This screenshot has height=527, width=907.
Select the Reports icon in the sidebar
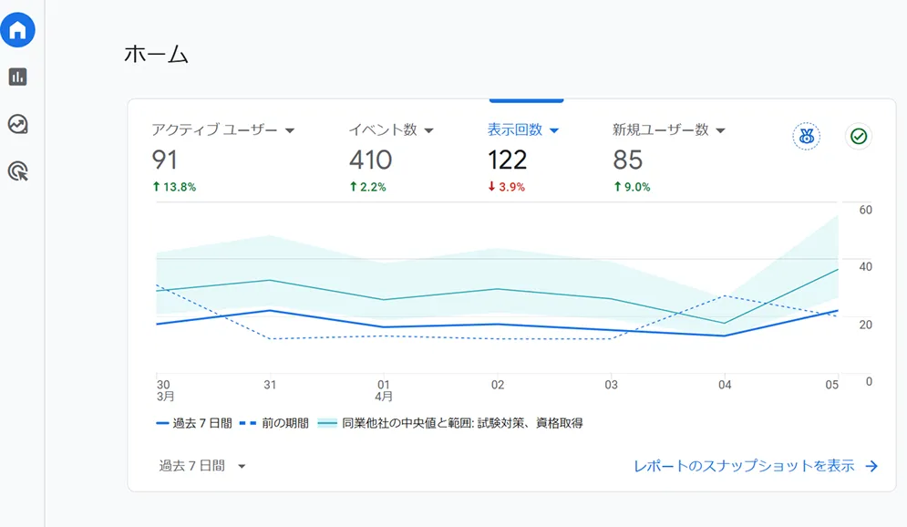(16, 77)
